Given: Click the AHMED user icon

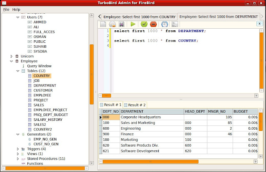Looking at the screenshot, I should (x=30, y=22).
